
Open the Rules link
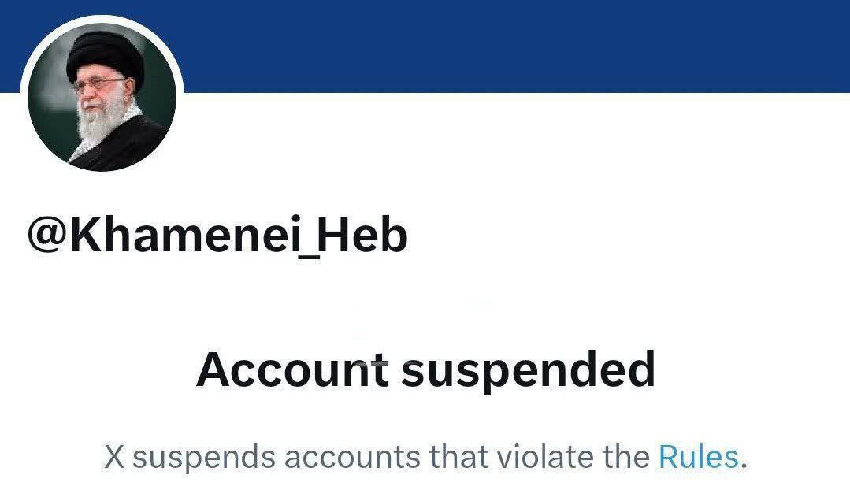tap(698, 457)
